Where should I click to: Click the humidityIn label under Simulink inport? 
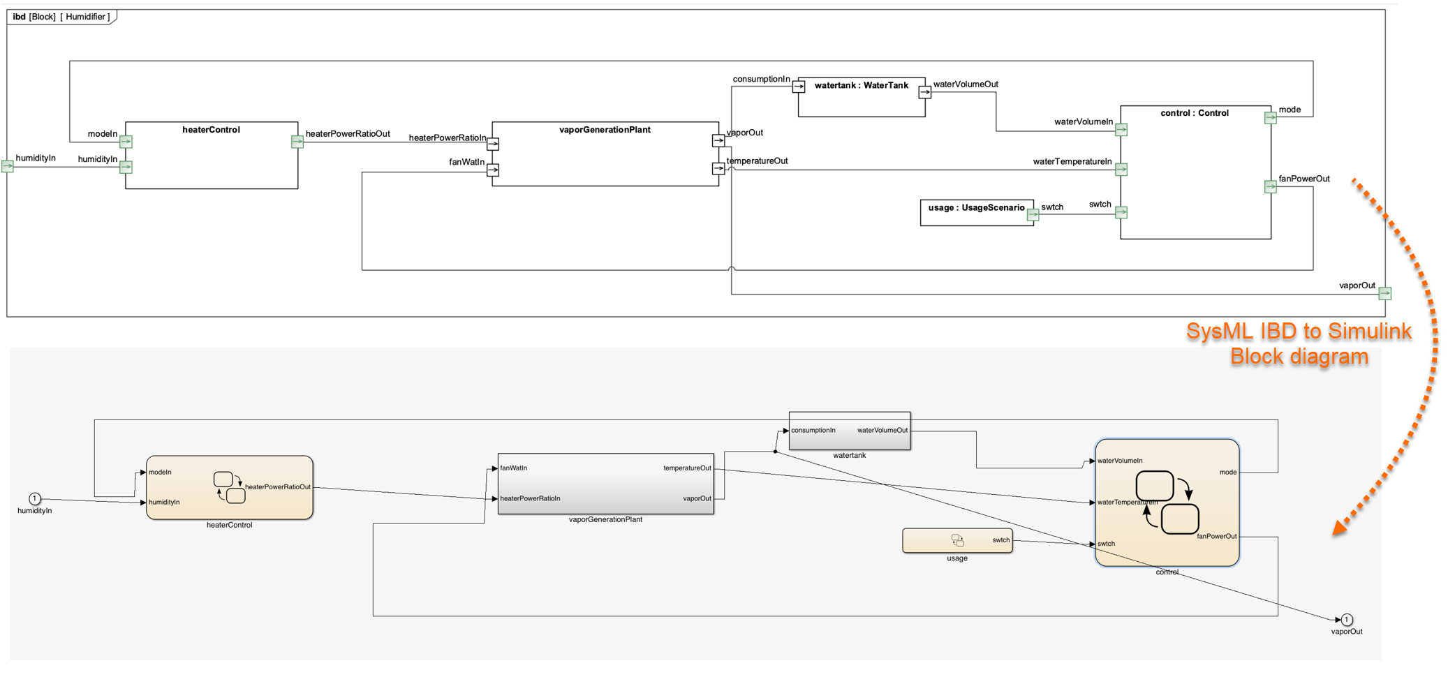click(35, 511)
